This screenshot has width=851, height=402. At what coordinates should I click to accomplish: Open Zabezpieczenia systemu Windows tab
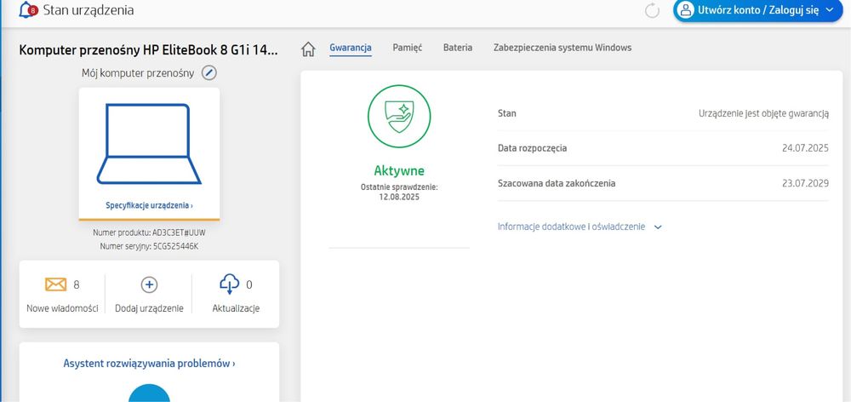click(x=563, y=47)
